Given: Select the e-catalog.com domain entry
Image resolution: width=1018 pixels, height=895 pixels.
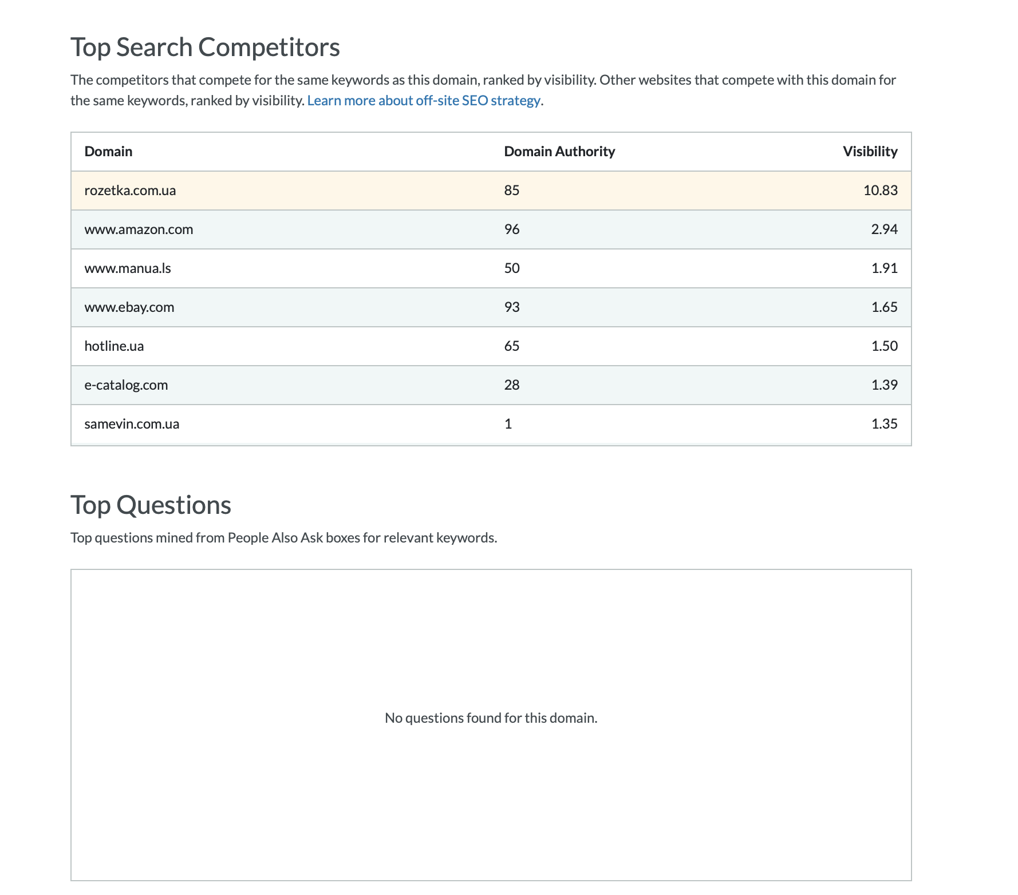Looking at the screenshot, I should [126, 385].
